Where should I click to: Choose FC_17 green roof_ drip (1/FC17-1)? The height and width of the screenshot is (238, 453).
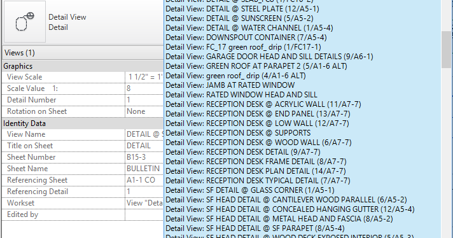tap(243, 47)
